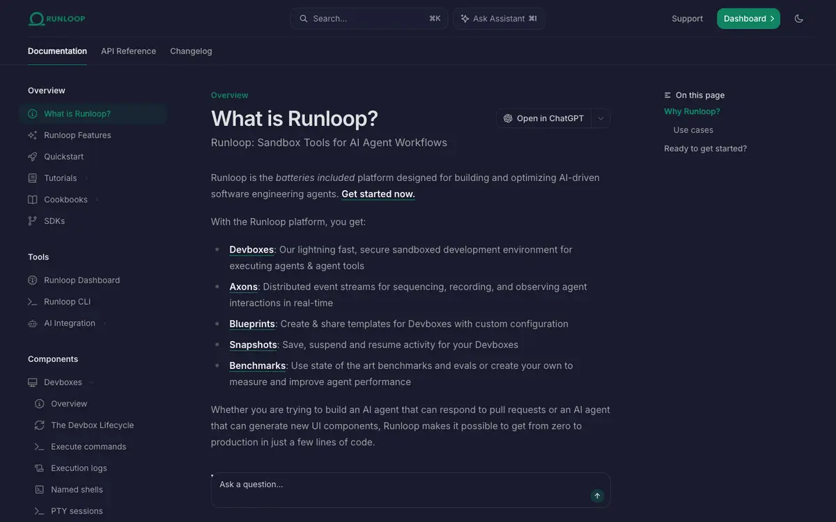Open the Snapshots link
Viewport: 836px width, 522px height.
253,345
